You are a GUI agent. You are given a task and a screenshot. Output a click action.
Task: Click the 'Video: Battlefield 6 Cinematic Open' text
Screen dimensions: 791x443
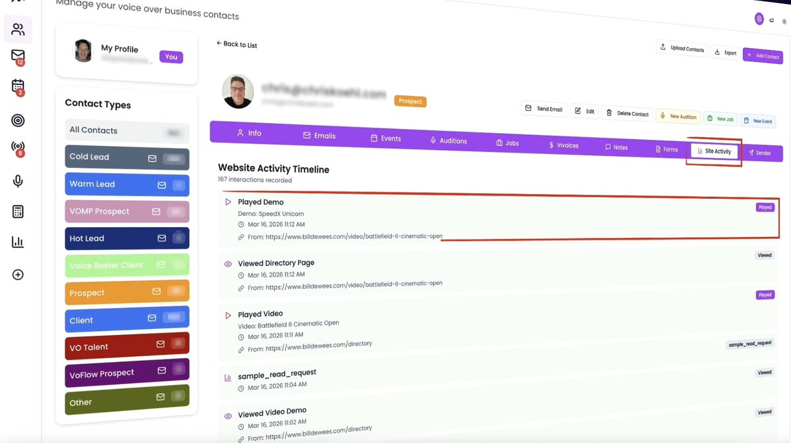click(288, 325)
